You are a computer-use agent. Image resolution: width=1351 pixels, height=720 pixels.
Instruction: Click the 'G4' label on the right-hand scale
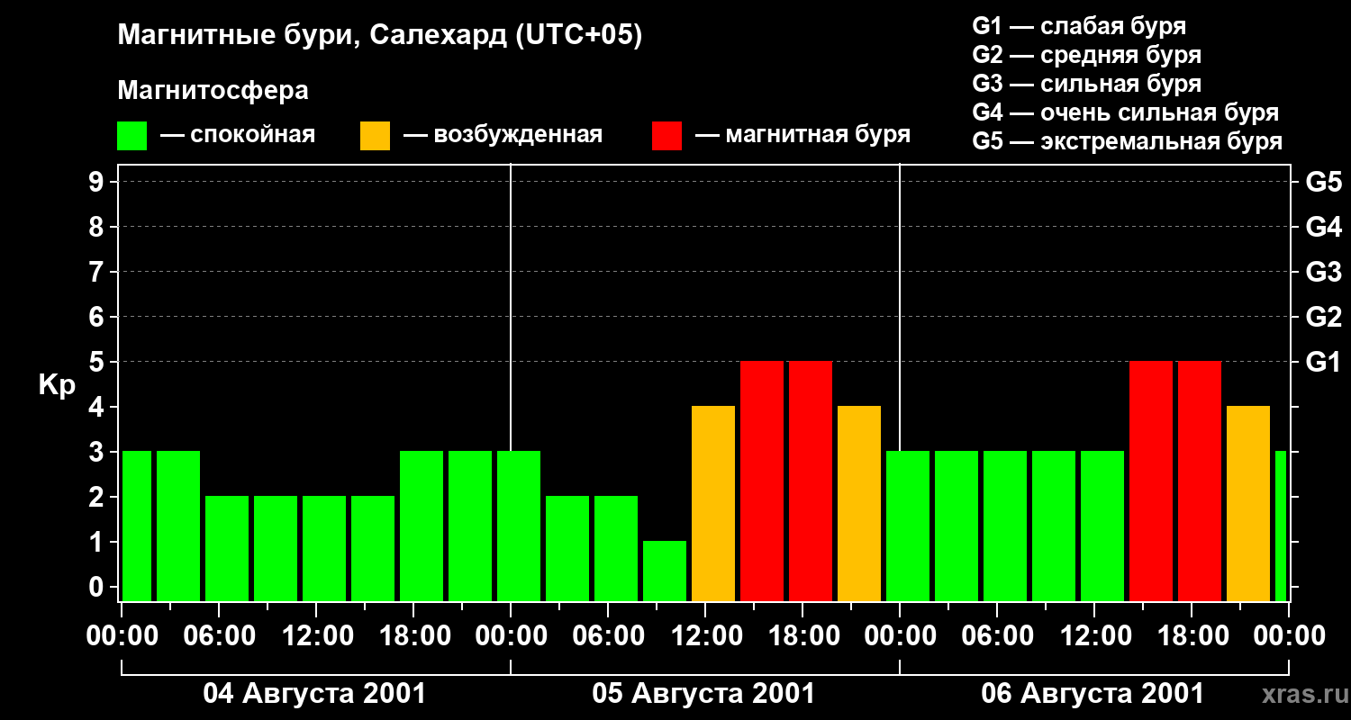coord(1323,227)
